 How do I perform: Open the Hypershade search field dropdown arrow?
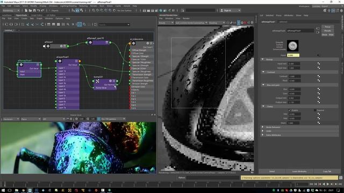(x=128, y=25)
